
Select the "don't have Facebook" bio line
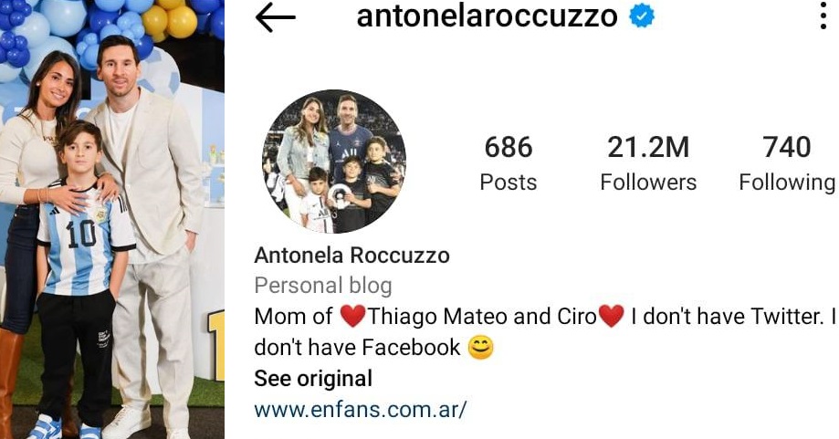pos(357,348)
